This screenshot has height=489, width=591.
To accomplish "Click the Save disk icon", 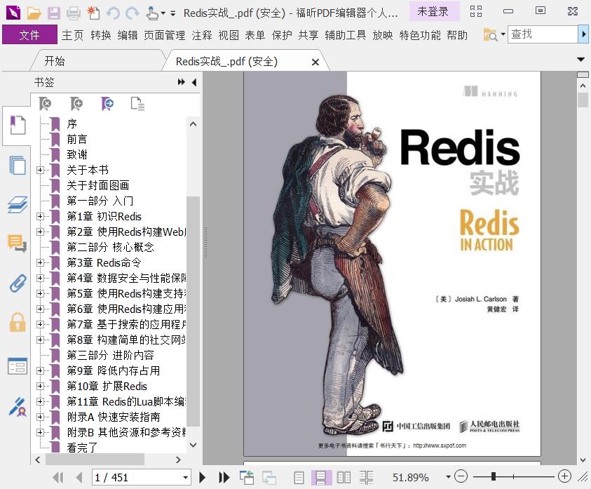I will click(53, 13).
